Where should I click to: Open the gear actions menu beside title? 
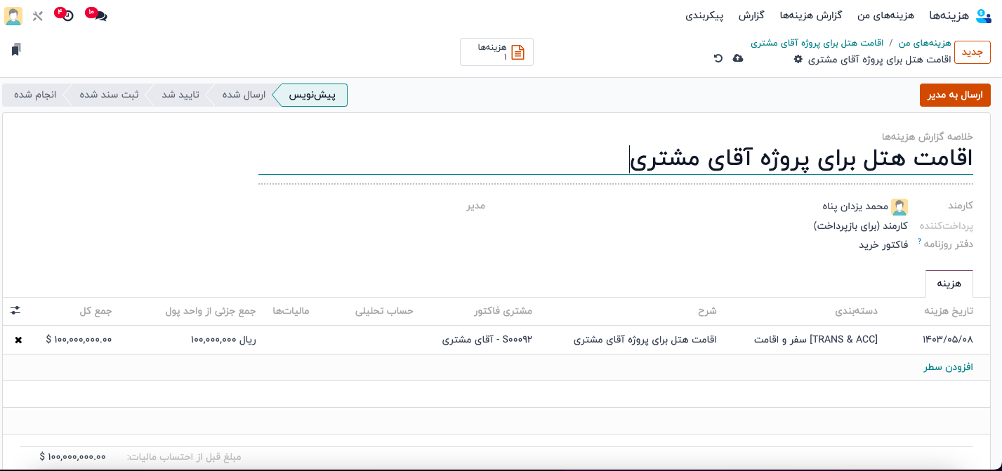[798, 59]
